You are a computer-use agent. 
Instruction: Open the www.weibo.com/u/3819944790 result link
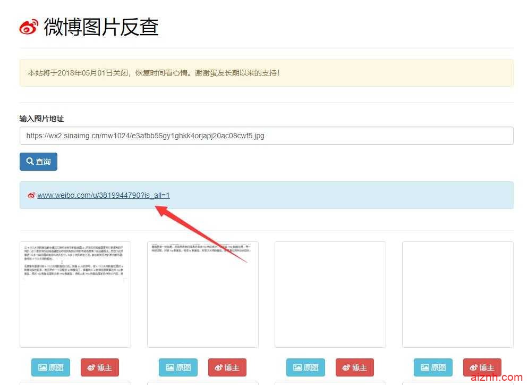pyautogui.click(x=104, y=195)
